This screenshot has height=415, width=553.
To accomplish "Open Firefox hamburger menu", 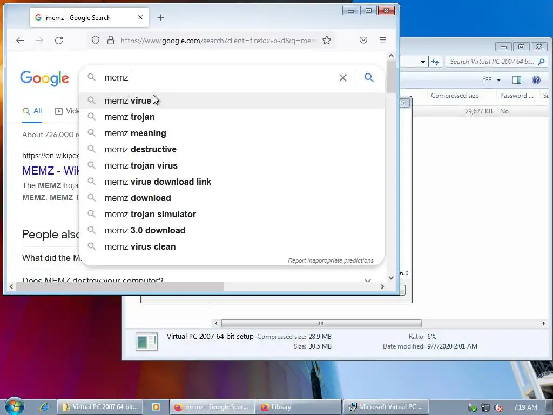I will 383,40.
